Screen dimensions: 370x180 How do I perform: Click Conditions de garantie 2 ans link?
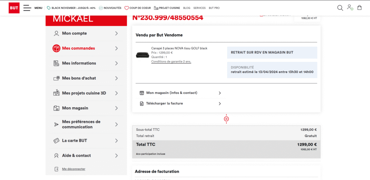click(171, 62)
